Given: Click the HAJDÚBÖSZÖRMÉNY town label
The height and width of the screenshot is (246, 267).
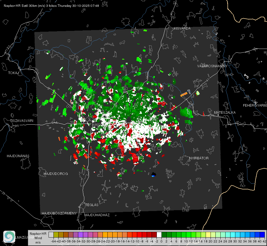Looking at the screenshot, I should pyautogui.click(x=59, y=213).
